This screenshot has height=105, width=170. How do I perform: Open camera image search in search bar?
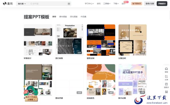pyautogui.click(x=69, y=4)
